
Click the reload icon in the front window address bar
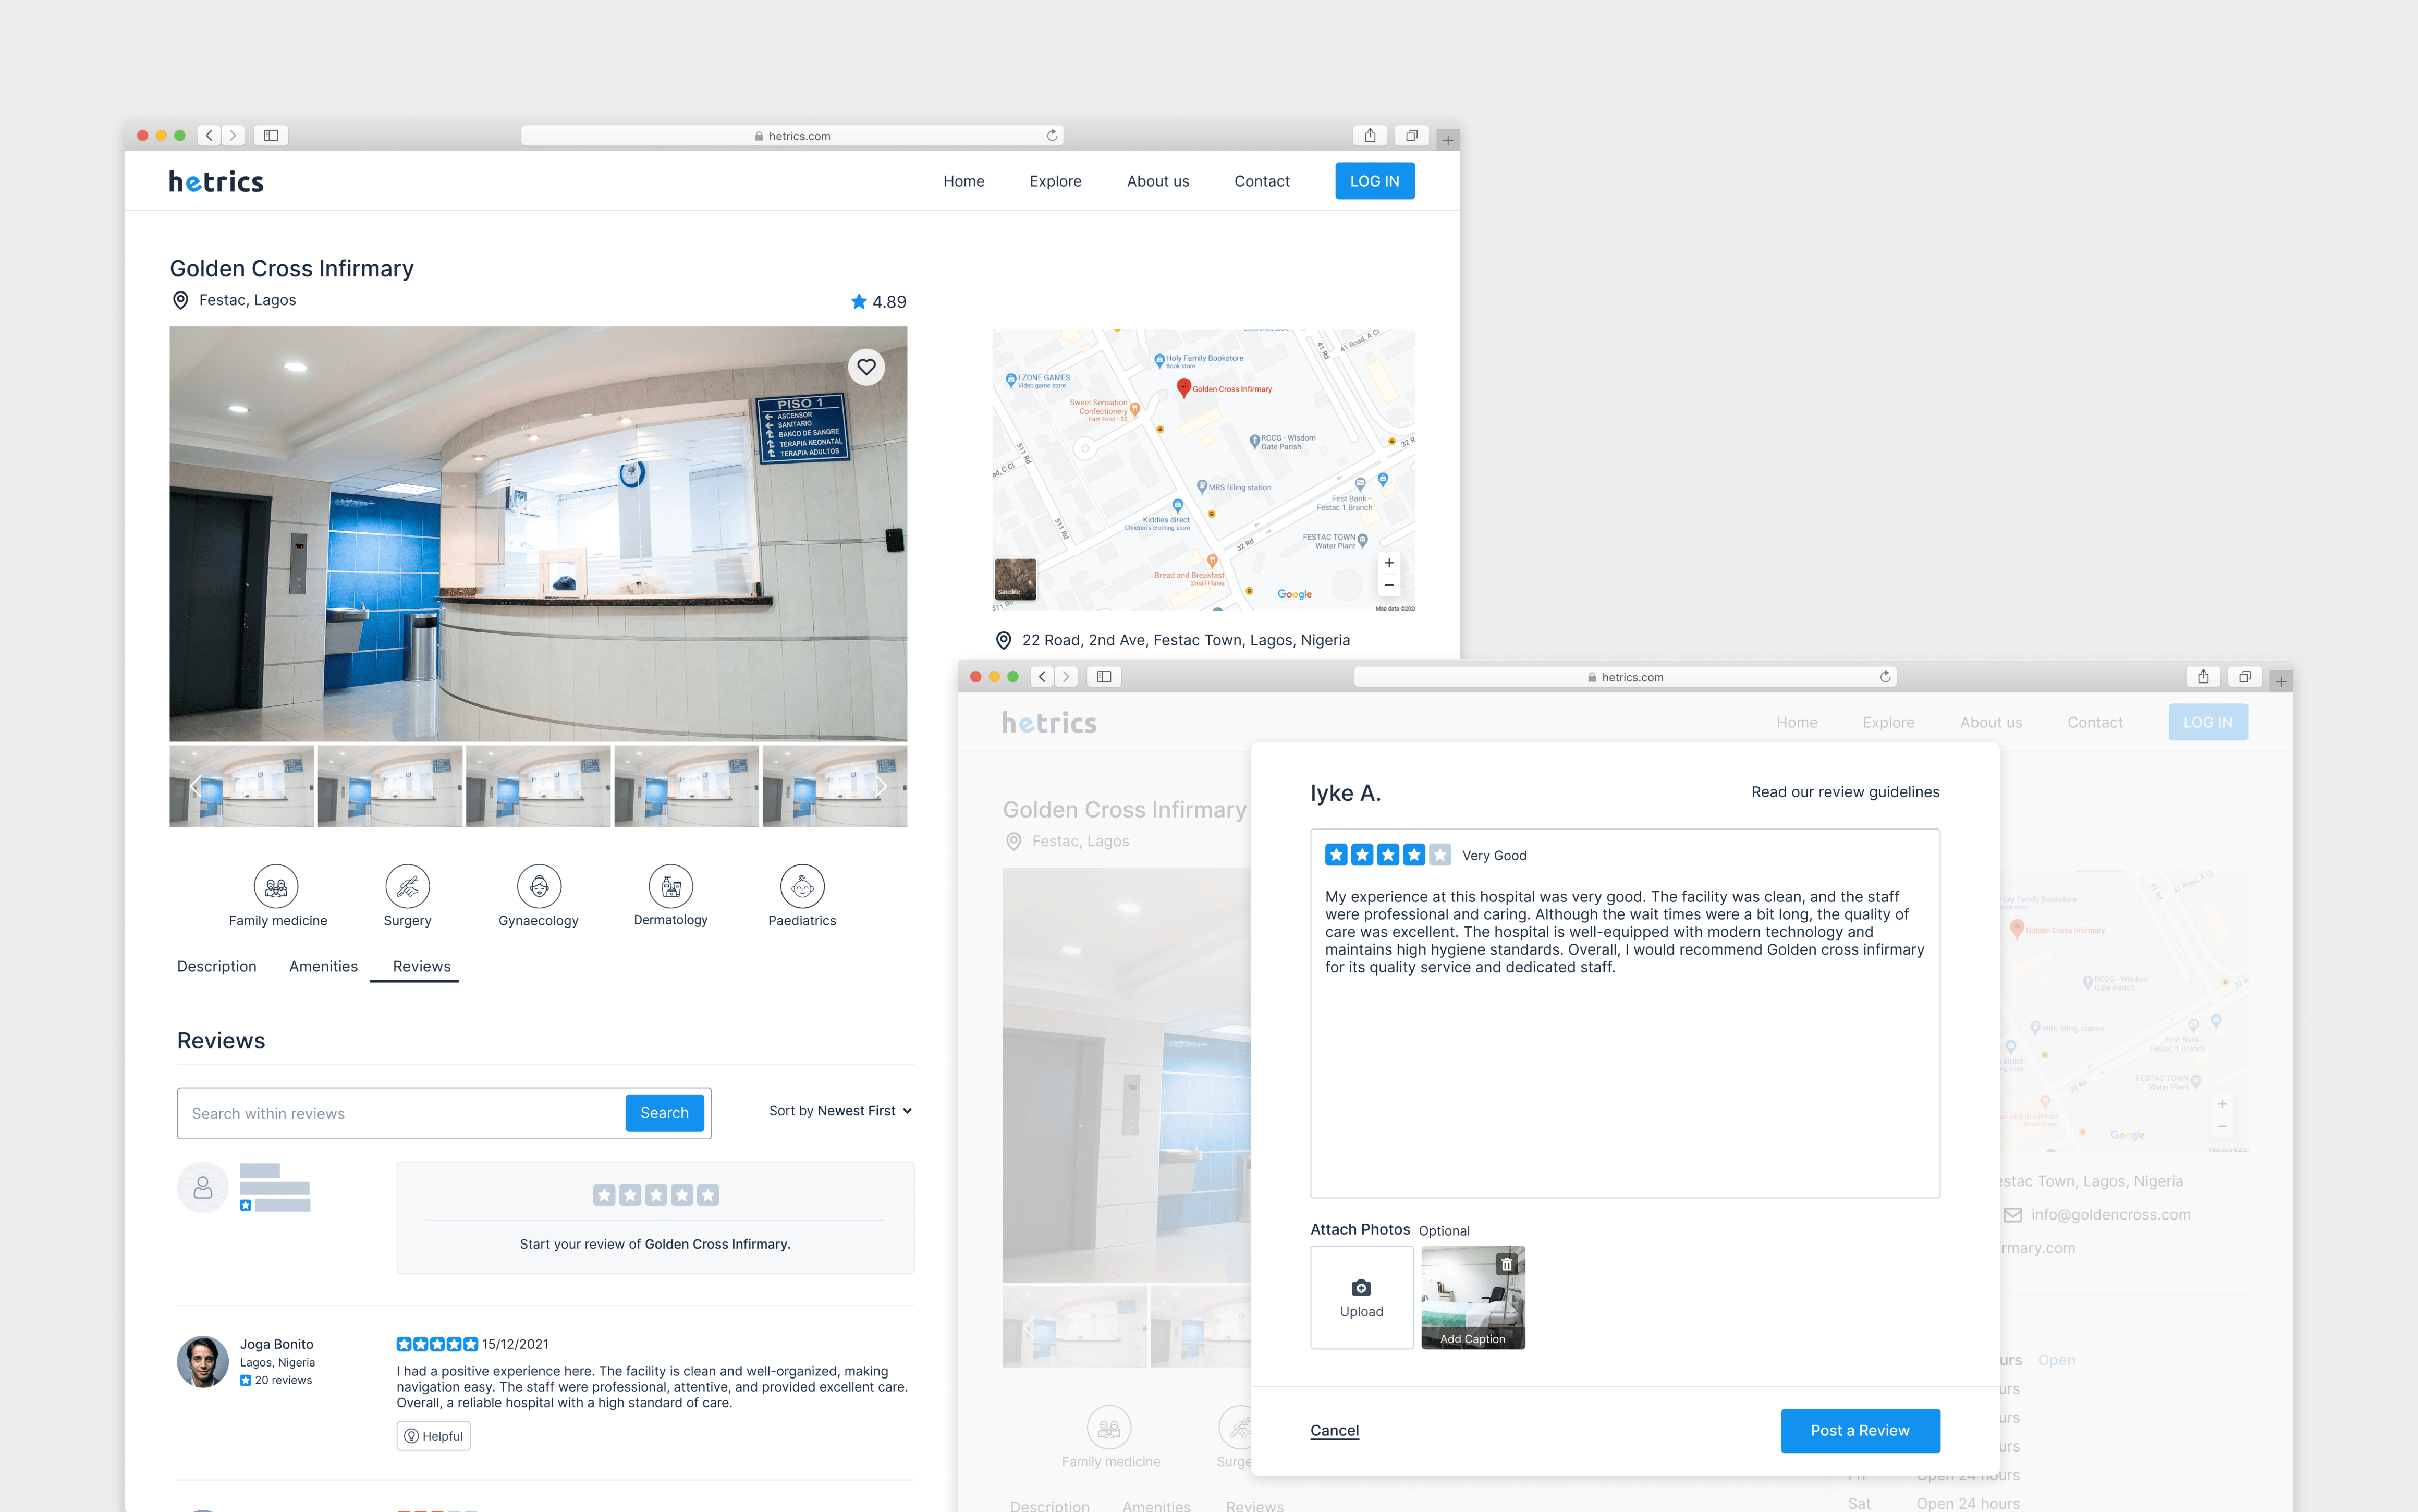click(1885, 677)
